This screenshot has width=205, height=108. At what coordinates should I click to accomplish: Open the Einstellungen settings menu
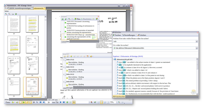pos(129,35)
